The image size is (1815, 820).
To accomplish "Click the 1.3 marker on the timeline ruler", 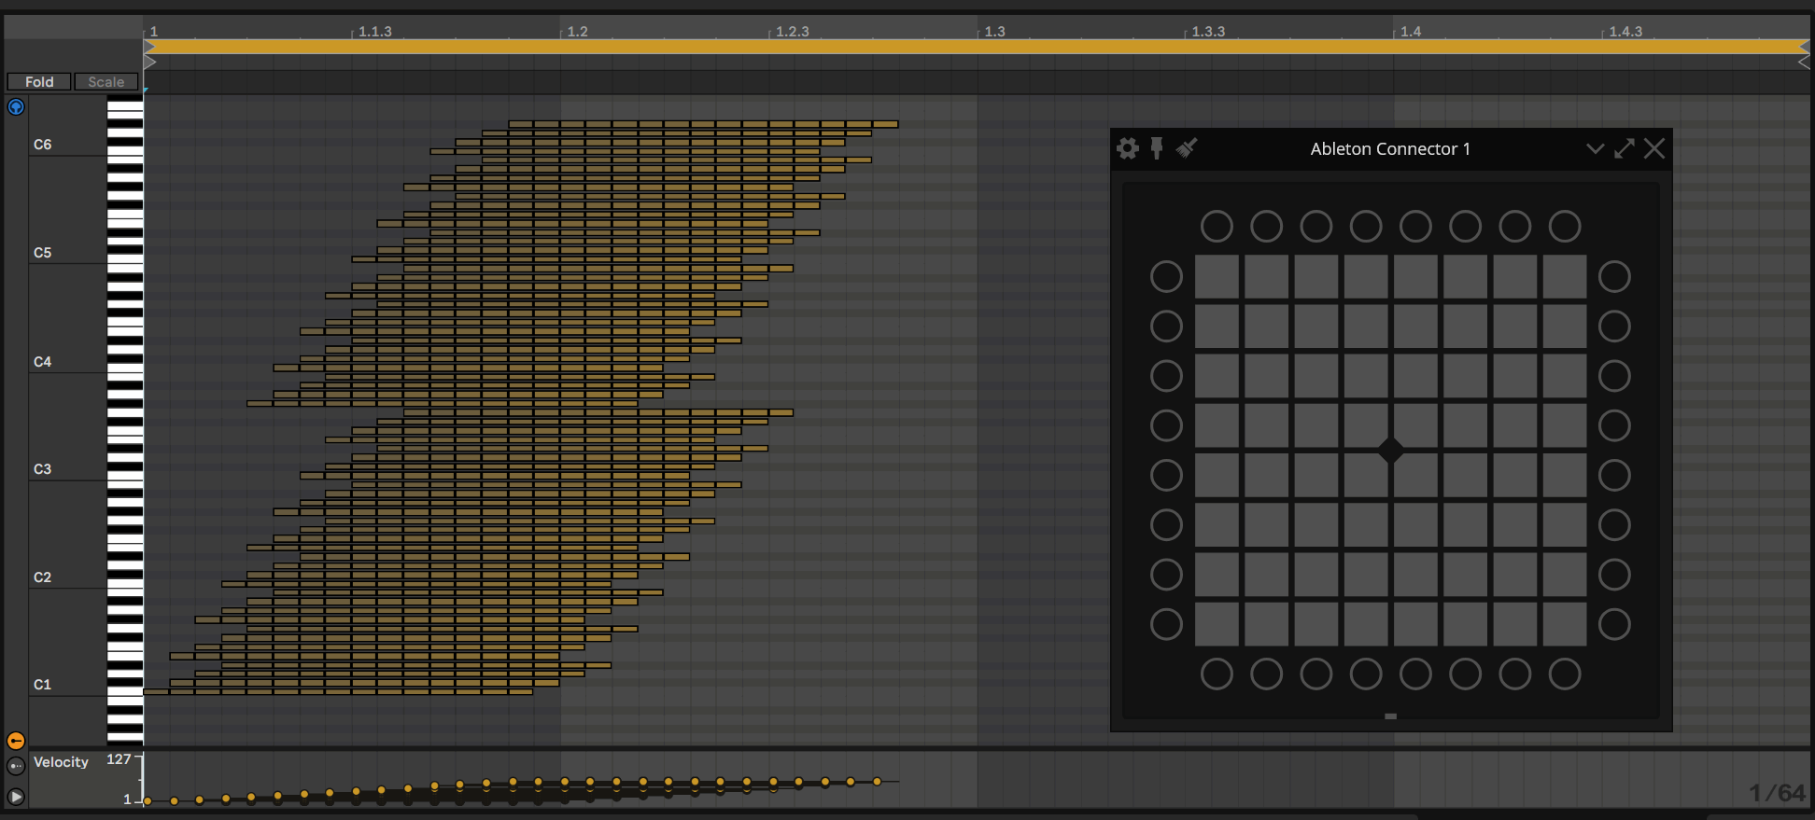I will pos(994,32).
